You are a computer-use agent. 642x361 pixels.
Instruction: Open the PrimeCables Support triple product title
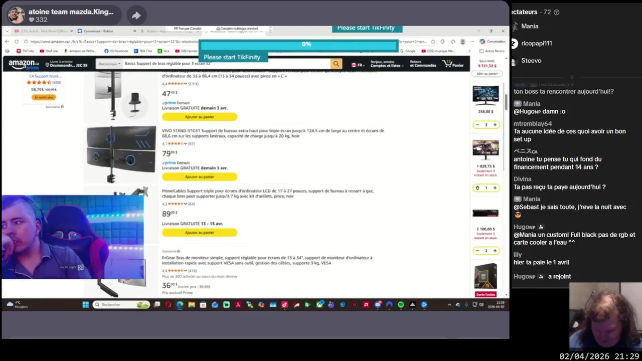pos(268,193)
